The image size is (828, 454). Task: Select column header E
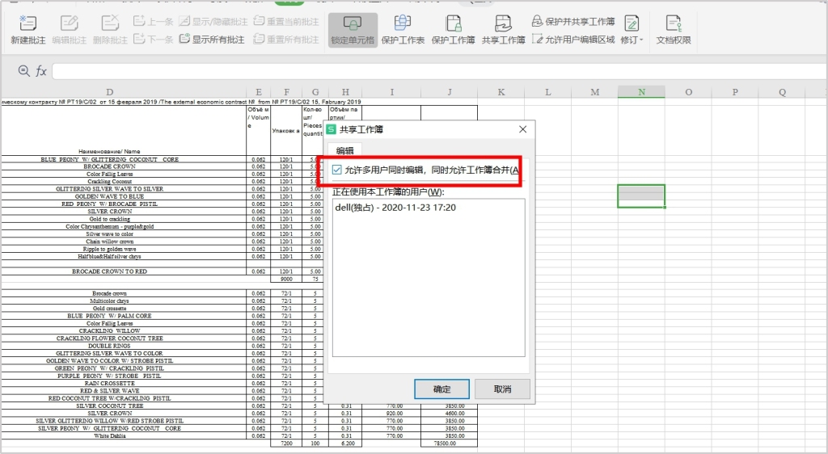259,92
